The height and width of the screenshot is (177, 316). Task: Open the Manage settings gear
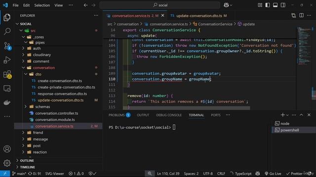(7, 163)
